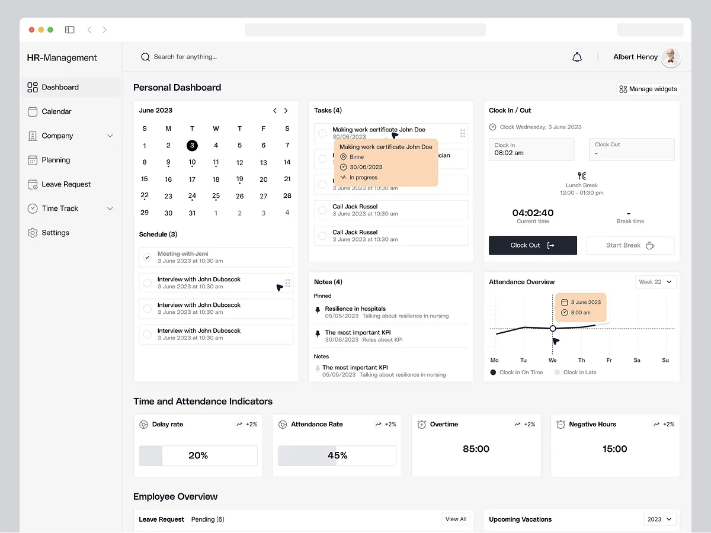The height and width of the screenshot is (533, 711).
Task: Click the browser address bar
Action: click(365, 30)
